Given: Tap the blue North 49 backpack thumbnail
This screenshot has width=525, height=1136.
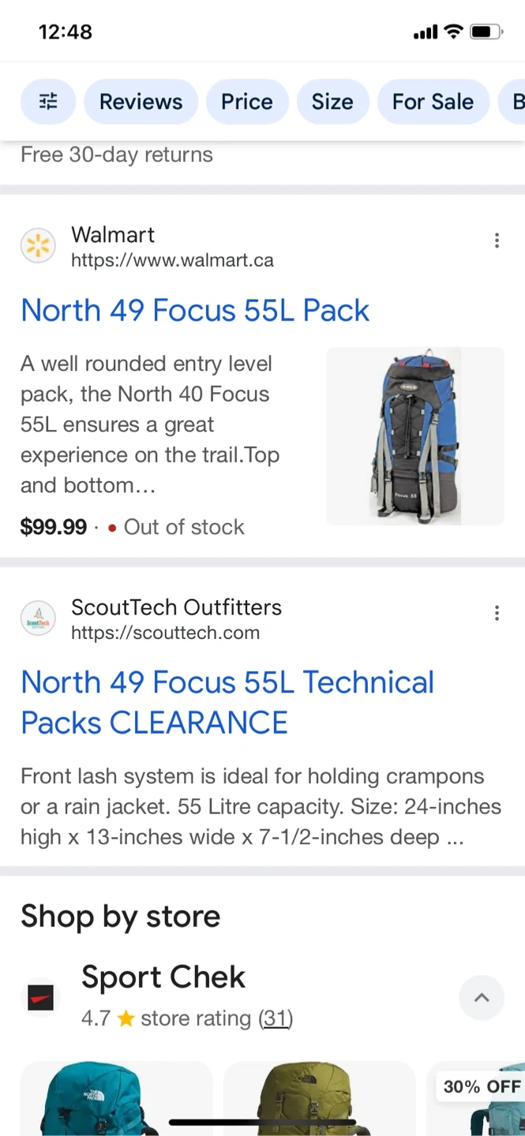Looking at the screenshot, I should tap(415, 436).
